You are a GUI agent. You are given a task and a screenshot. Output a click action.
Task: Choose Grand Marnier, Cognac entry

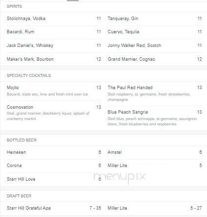155,59
